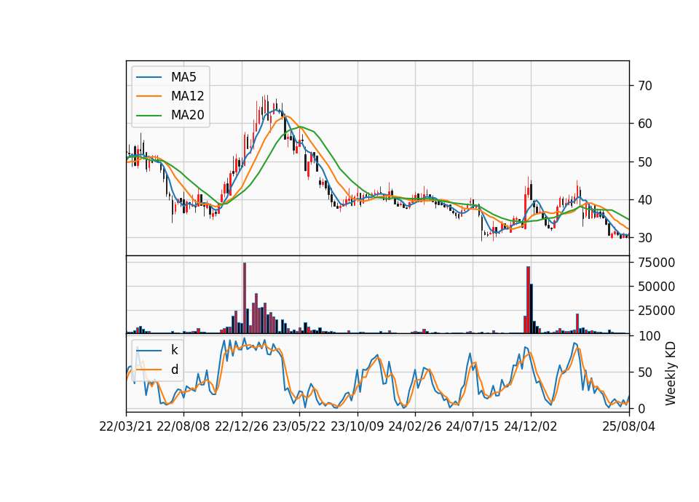Click the green MA20 legend line sample
699x502 pixels.
[x=149, y=115]
